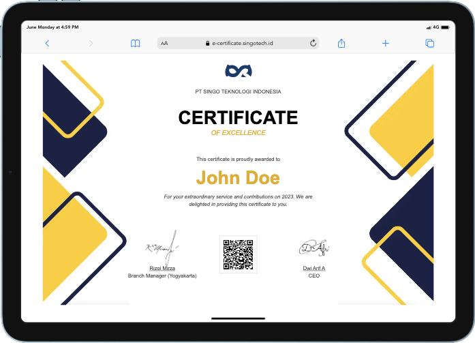This screenshot has height=343, width=475.
Task: Click the John Doe recipient name
Action: (238, 178)
